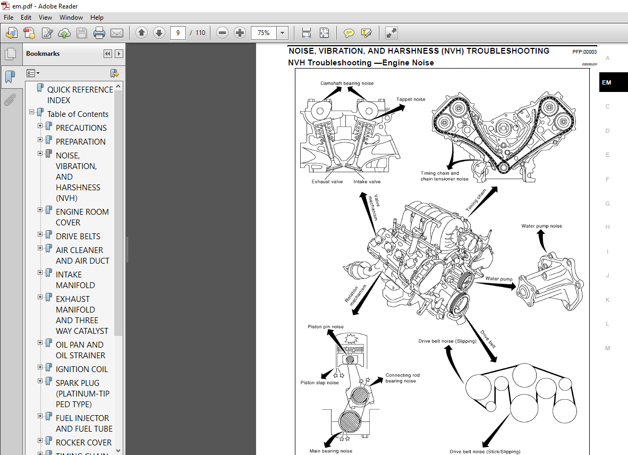Switch to read mode icon

[391, 33]
